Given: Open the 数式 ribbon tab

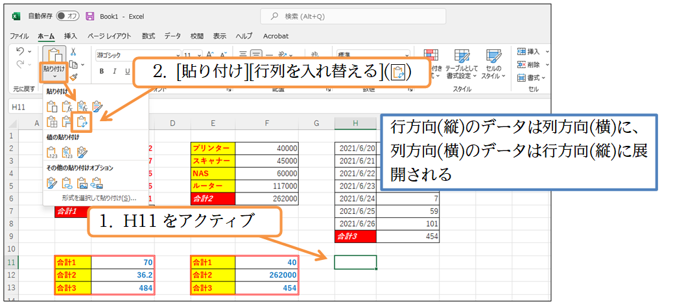Looking at the screenshot, I should tap(148, 36).
